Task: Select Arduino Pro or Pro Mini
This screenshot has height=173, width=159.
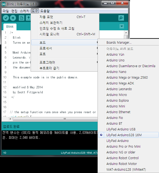Action: 128,146
